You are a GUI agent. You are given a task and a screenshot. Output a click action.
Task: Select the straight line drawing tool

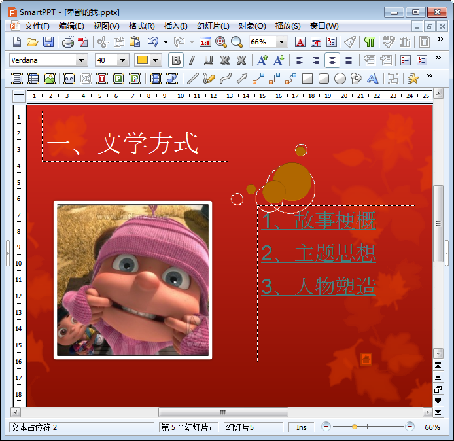192,79
